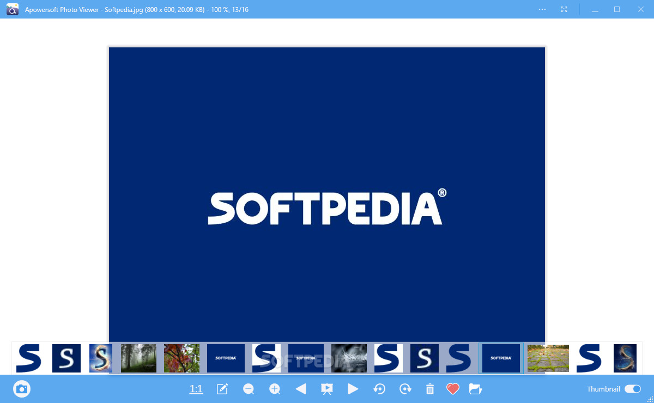The height and width of the screenshot is (403, 654).
Task: Select the grayscale frost thumbnail
Action: (x=349, y=358)
